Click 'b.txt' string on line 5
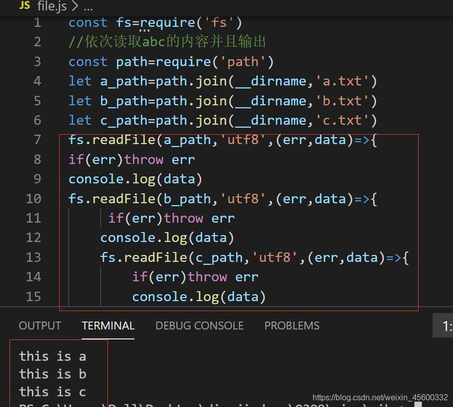453x407 pixels. [x=342, y=101]
